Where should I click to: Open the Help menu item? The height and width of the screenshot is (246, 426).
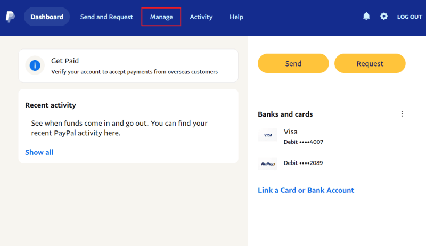coord(236,17)
